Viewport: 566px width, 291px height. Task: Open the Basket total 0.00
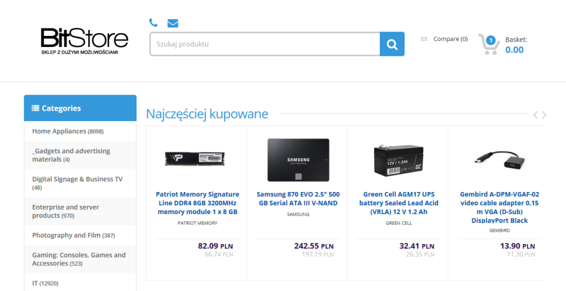coord(515,50)
